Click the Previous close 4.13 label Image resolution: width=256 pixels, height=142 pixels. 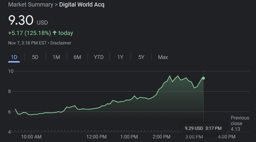pos(240,123)
